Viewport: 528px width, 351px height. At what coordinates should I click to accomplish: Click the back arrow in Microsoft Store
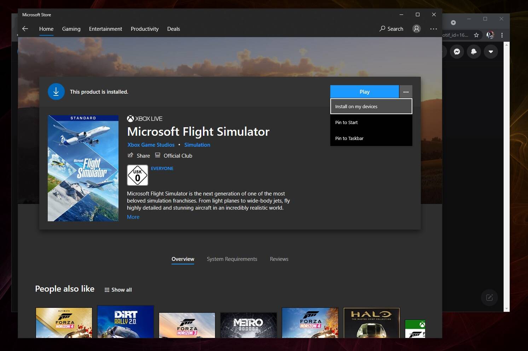(x=25, y=29)
